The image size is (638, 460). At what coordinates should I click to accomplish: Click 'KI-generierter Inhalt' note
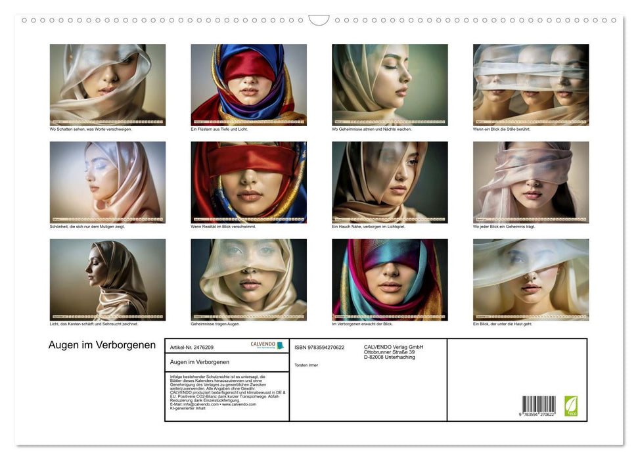[187, 408]
